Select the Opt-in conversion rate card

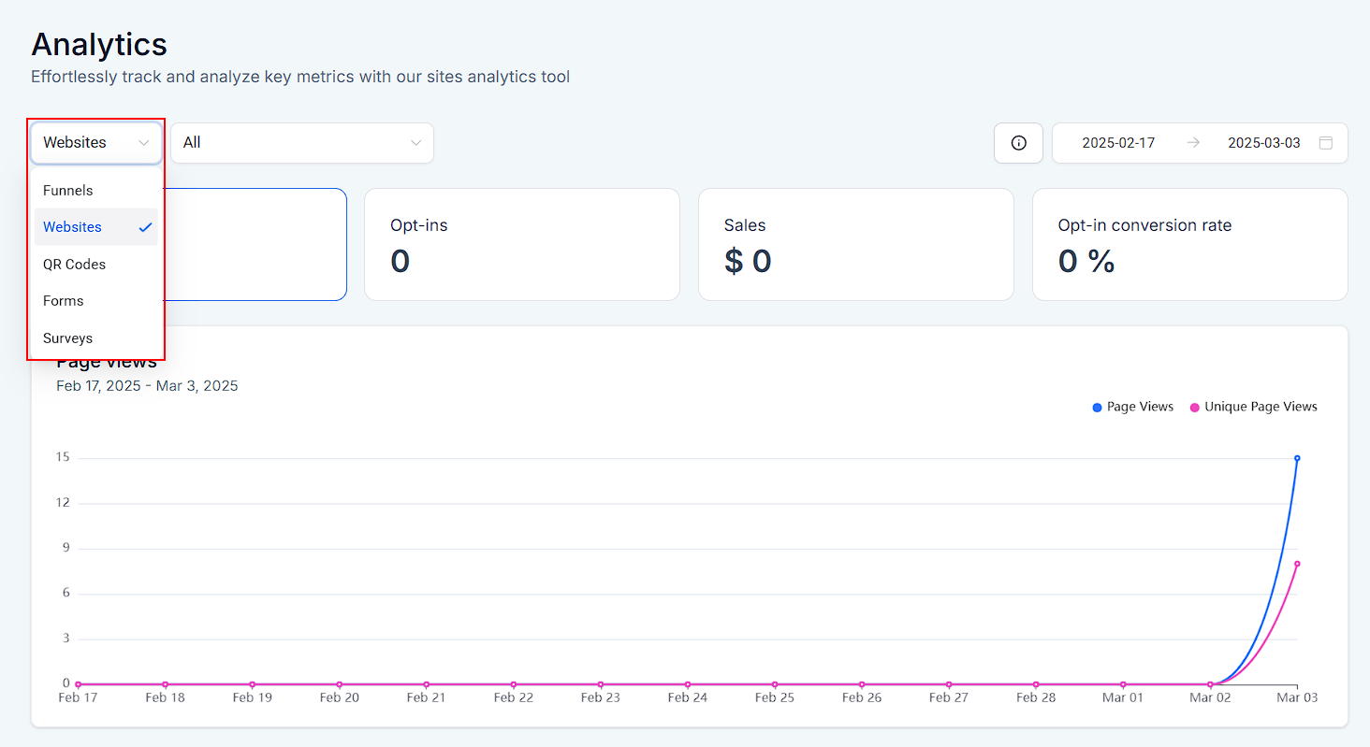(1189, 244)
